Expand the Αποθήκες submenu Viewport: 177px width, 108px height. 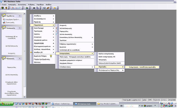[x=43, y=16]
